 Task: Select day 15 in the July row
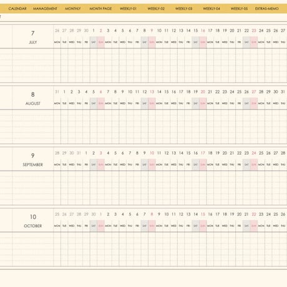(x=196, y=31)
